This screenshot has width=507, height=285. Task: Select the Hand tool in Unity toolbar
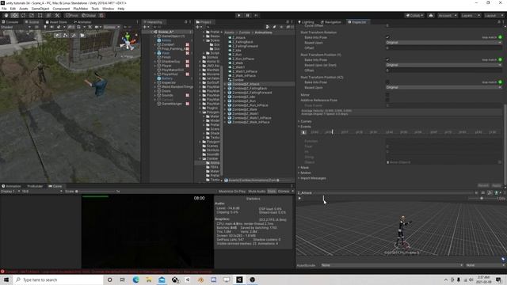click(x=6, y=15)
